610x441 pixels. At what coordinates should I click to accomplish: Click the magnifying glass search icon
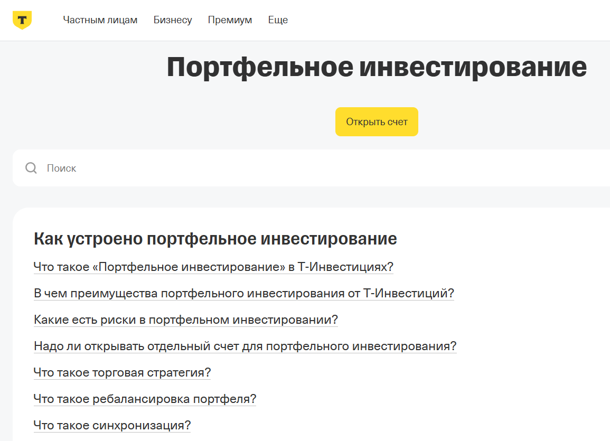tap(31, 168)
